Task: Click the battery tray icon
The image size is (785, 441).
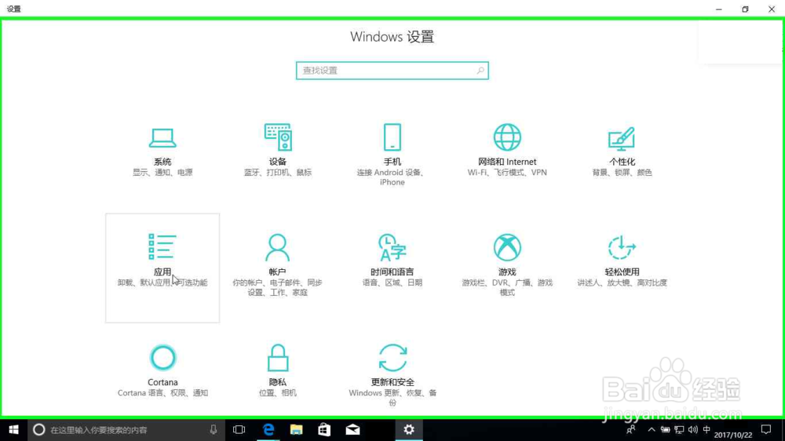Action: coord(665,429)
